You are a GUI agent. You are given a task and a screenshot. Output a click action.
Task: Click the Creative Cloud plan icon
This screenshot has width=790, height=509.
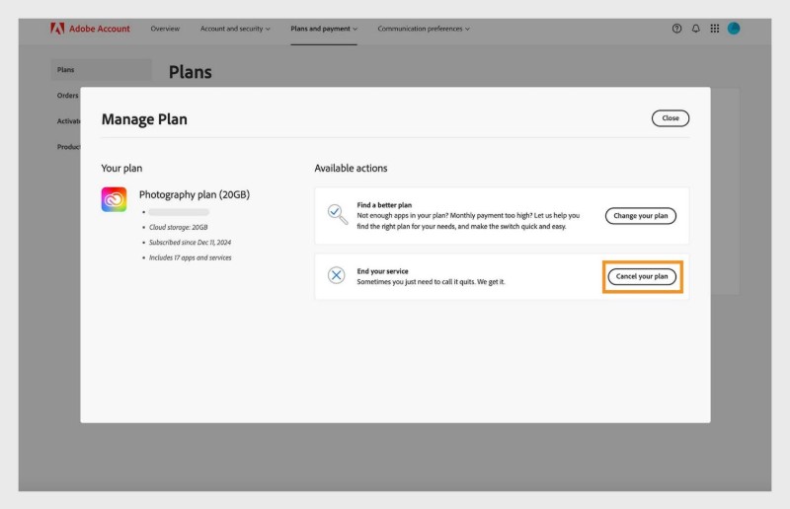(x=114, y=199)
